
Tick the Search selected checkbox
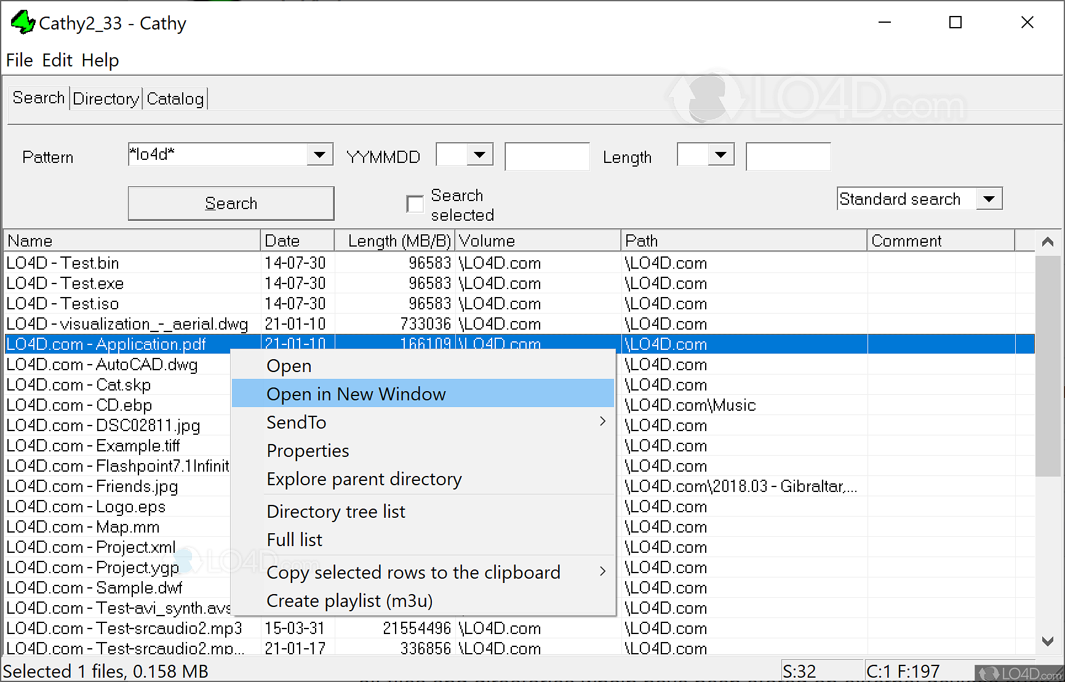click(415, 204)
